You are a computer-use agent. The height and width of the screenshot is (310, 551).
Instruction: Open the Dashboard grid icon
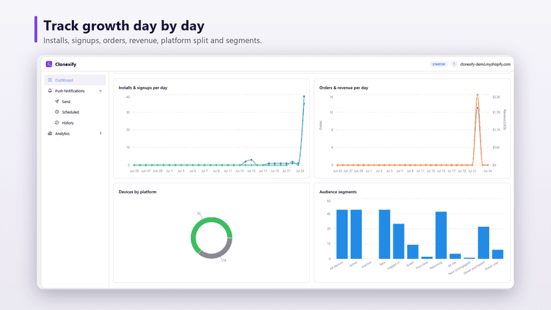(x=50, y=80)
